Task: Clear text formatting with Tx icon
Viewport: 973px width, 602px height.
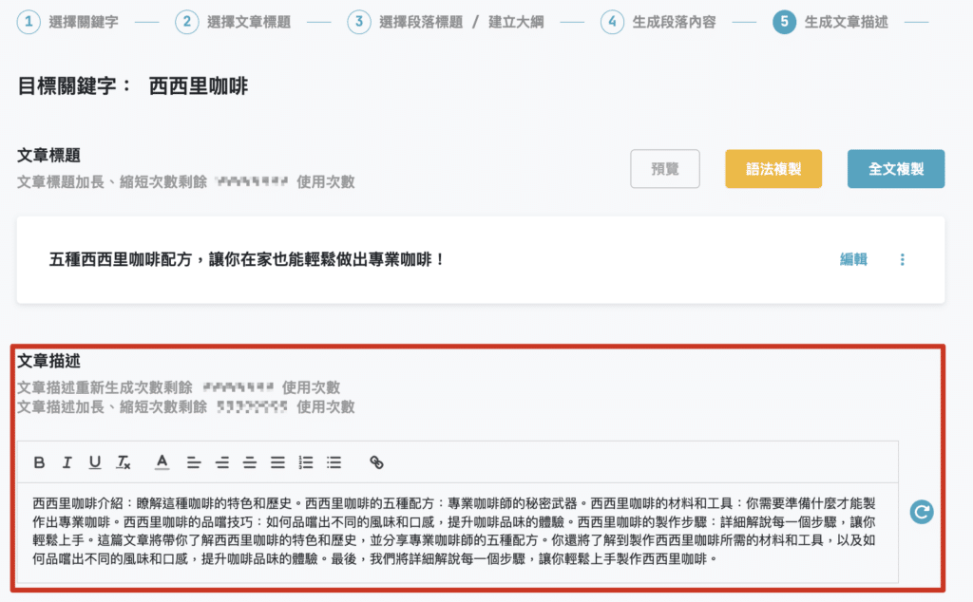Action: pos(124,462)
